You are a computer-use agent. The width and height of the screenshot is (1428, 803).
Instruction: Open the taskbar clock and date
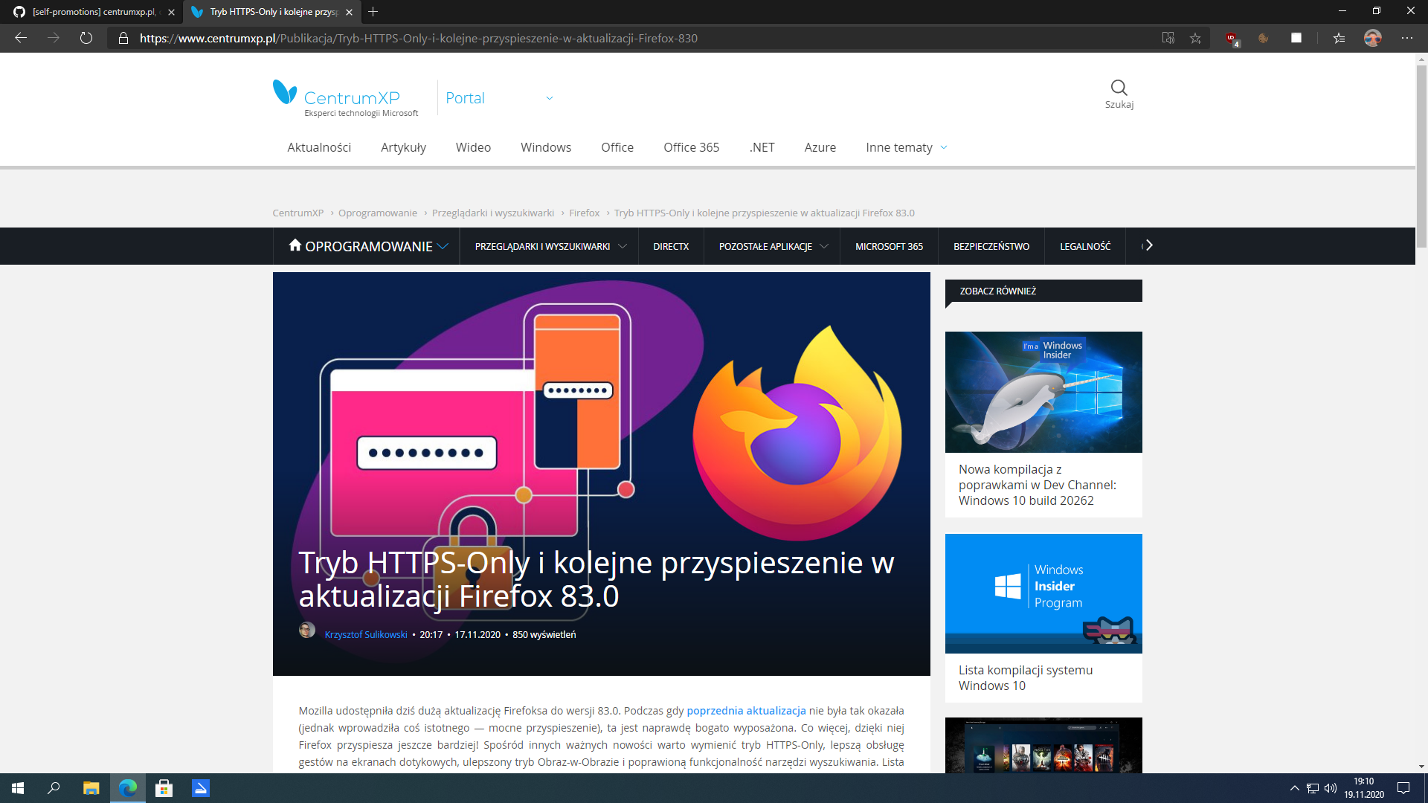coord(1364,788)
